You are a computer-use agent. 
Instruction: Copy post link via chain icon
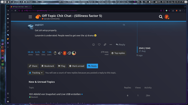point(105,45)
